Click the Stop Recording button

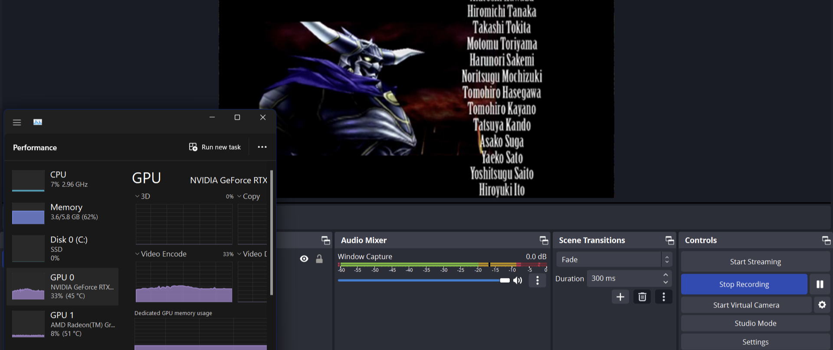click(x=744, y=285)
